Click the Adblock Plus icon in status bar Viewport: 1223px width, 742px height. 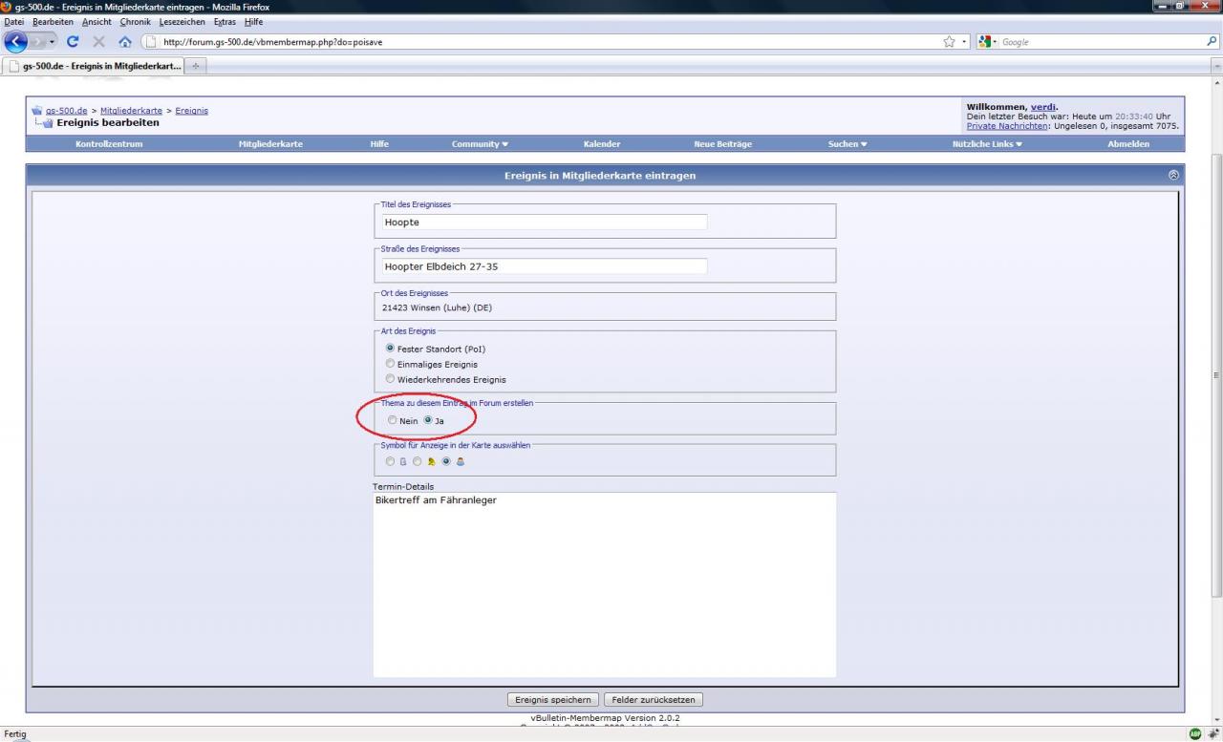pos(1194,733)
